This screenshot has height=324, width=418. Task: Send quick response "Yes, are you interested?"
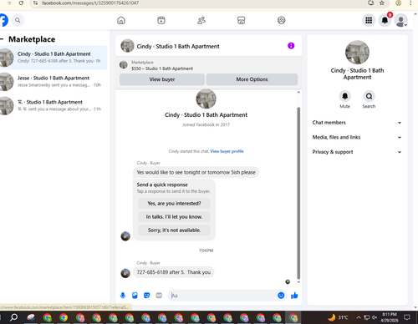coord(174,204)
